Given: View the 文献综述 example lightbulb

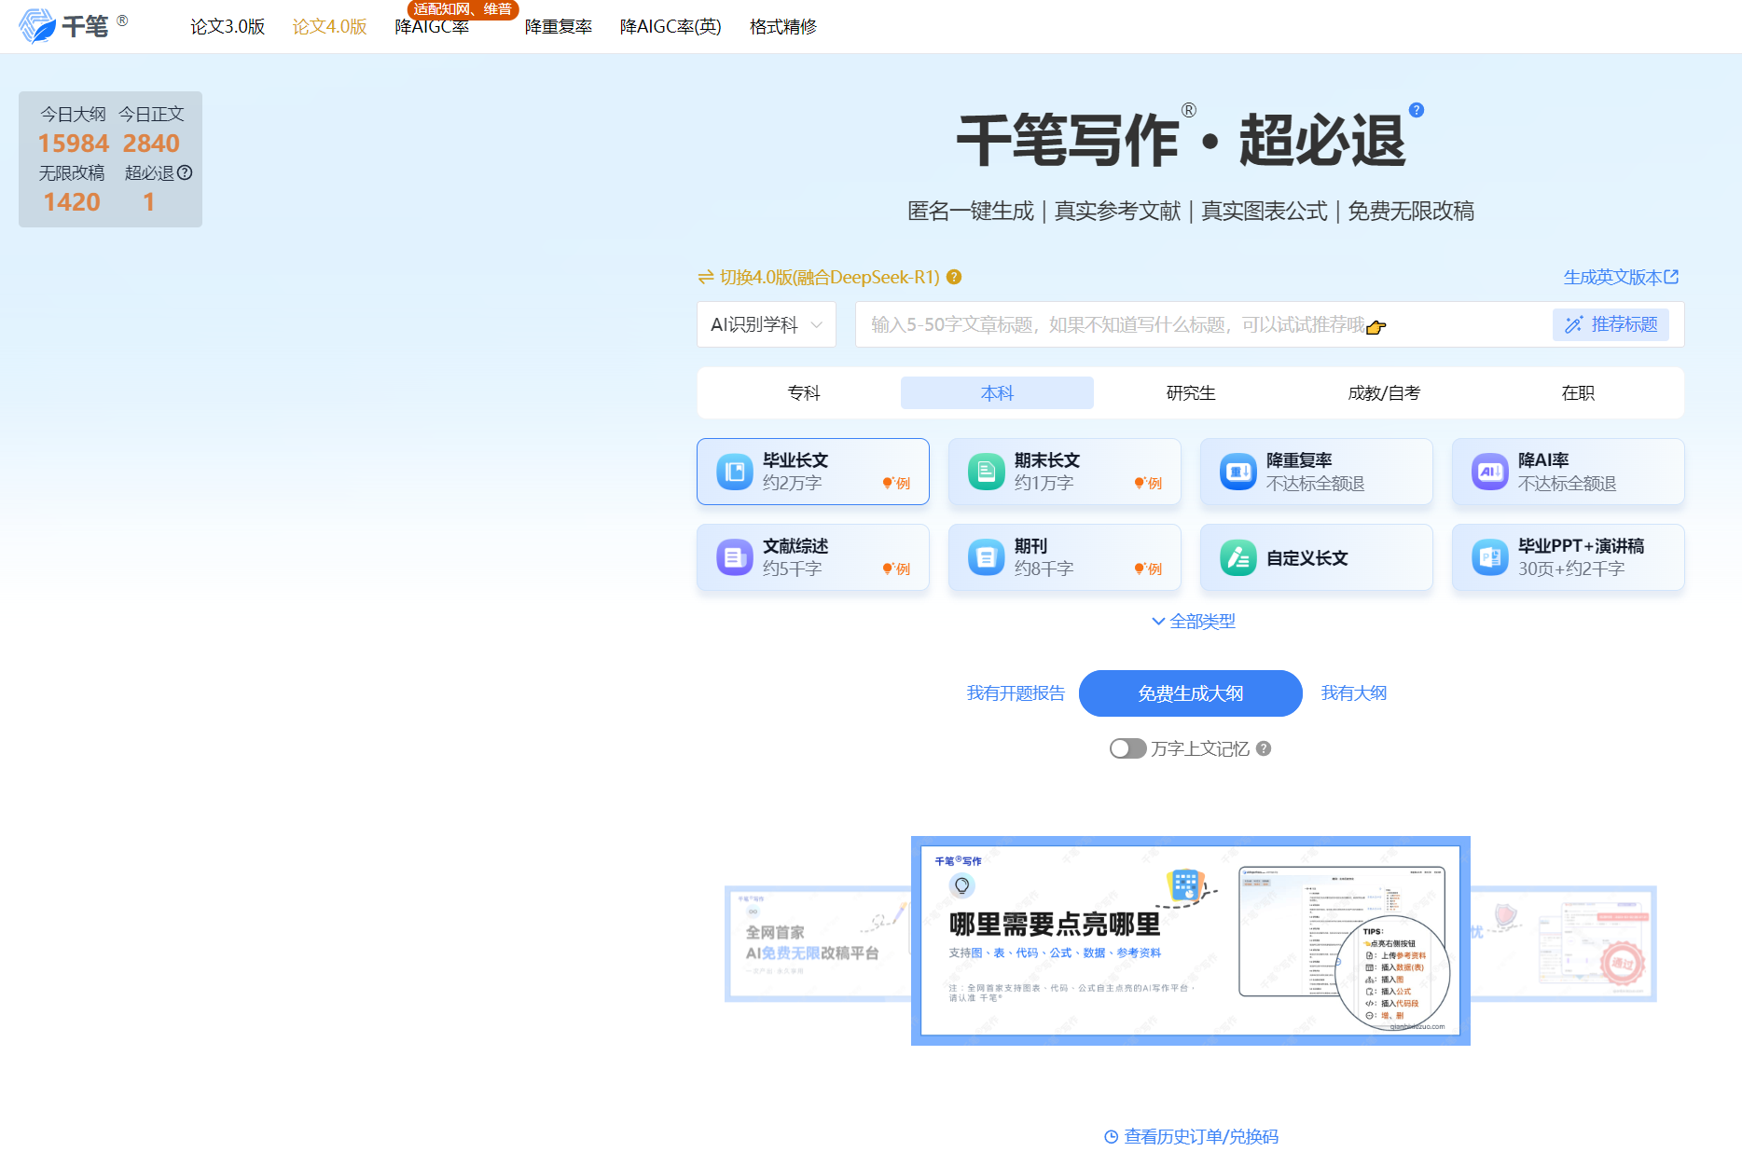Looking at the screenshot, I should click(x=896, y=569).
